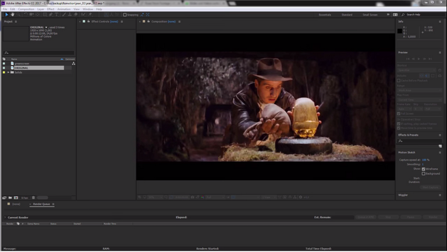Toggle include audio in preview
The width and height of the screenshot is (447, 252).
427,76
